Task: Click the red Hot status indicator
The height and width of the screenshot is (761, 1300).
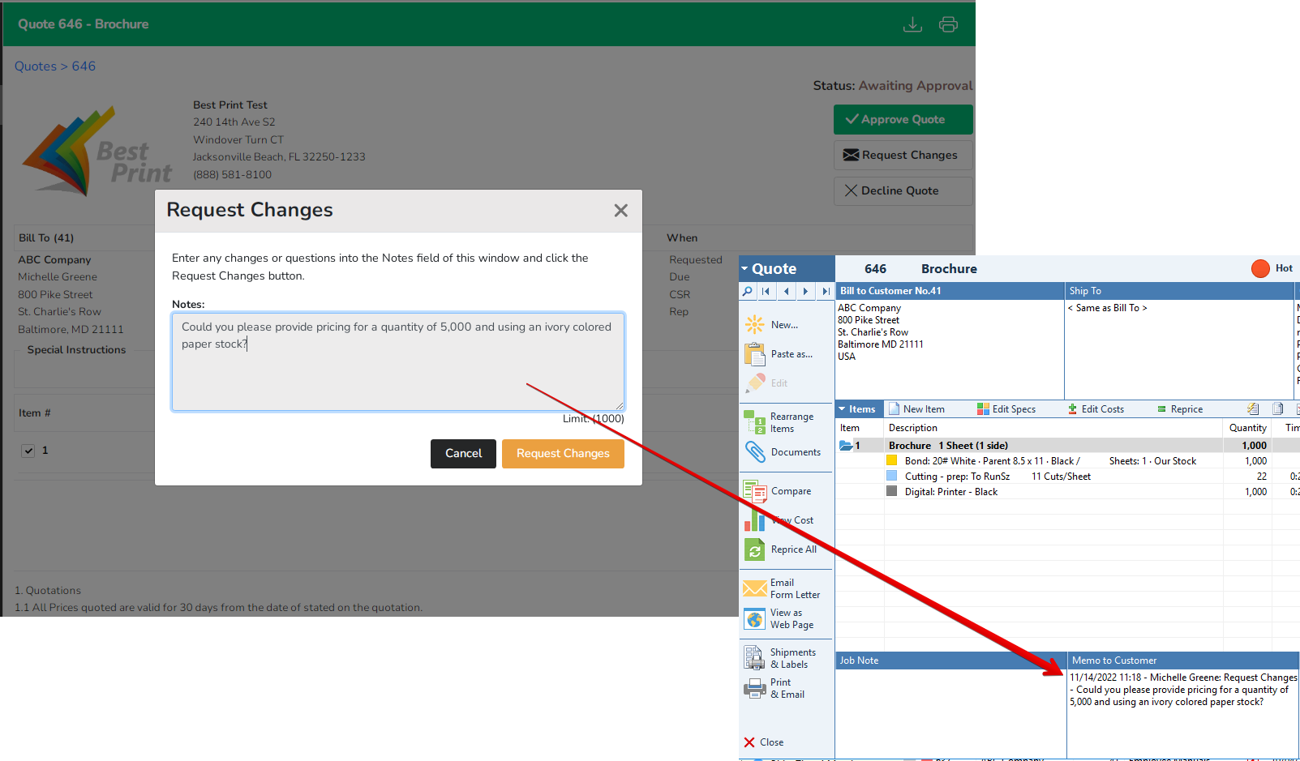Action: coord(1260,268)
